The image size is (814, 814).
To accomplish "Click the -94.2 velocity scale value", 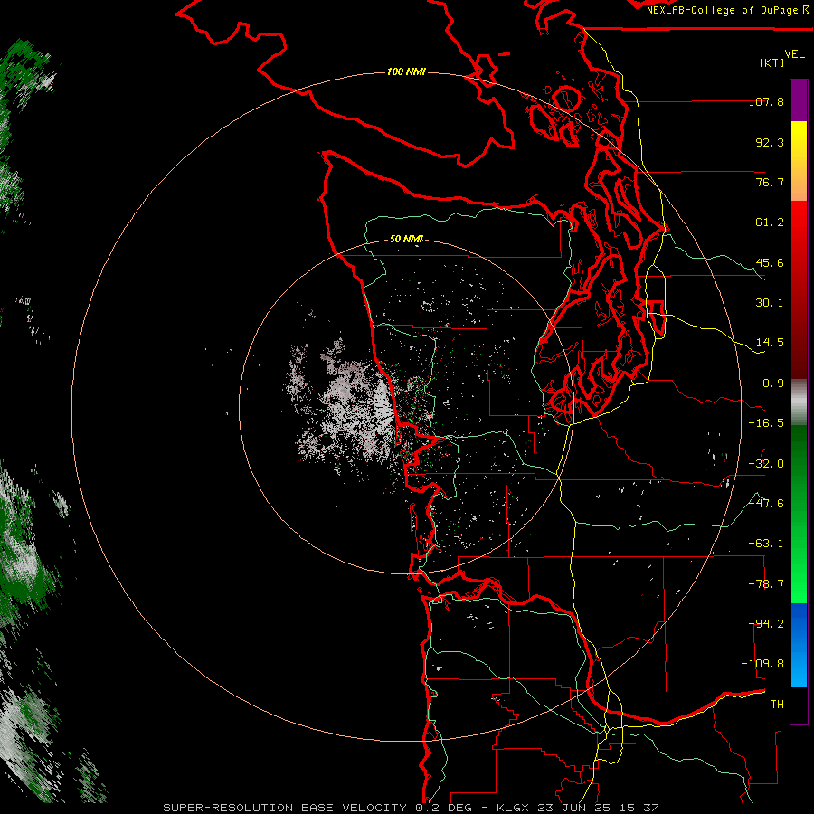I will pyautogui.click(x=766, y=624).
